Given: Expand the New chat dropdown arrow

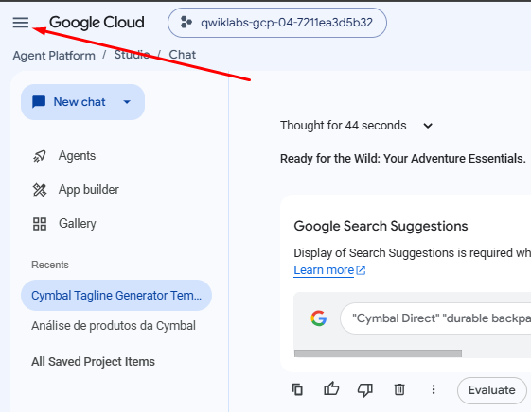Looking at the screenshot, I should [127, 102].
